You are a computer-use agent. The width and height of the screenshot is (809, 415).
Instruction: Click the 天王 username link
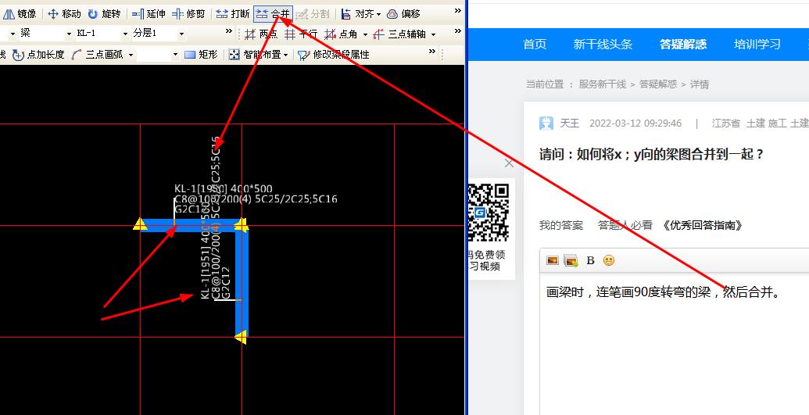tap(570, 123)
